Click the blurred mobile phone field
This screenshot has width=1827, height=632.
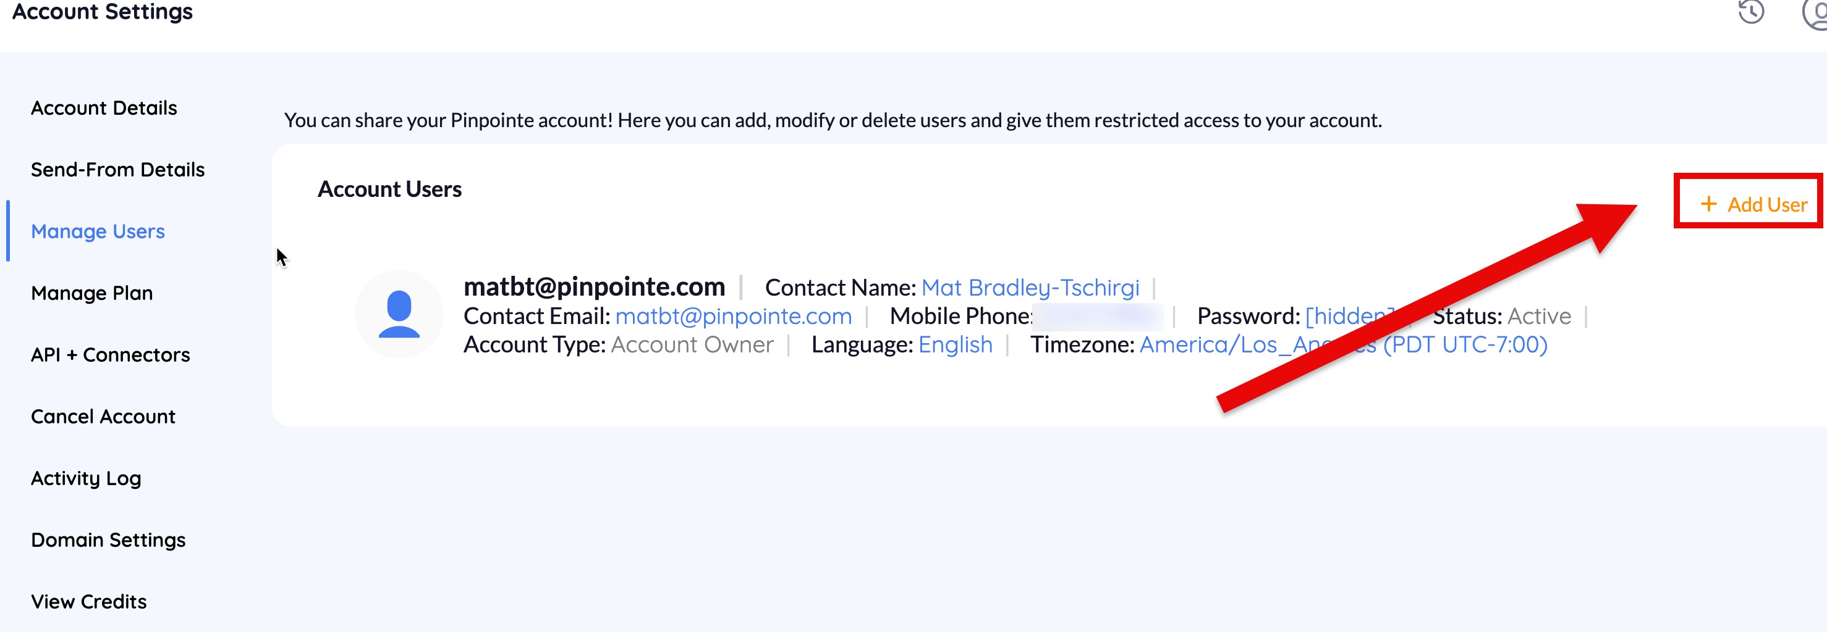point(1099,316)
